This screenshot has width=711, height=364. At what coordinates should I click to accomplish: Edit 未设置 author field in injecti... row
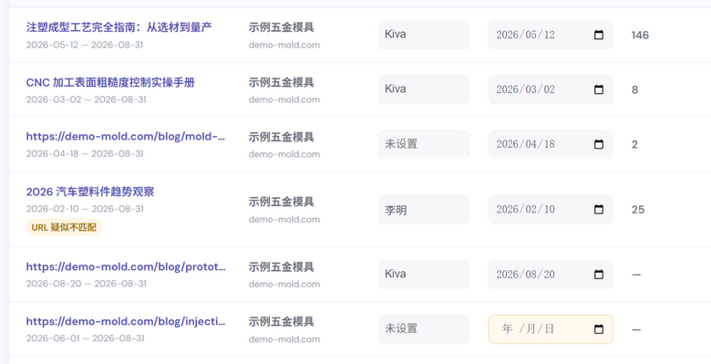tap(424, 329)
